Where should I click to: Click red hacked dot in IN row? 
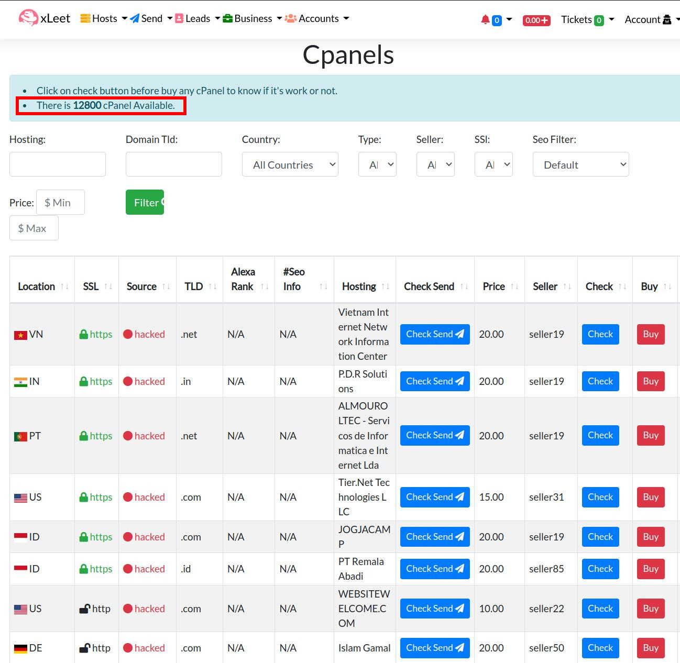pyautogui.click(x=128, y=381)
